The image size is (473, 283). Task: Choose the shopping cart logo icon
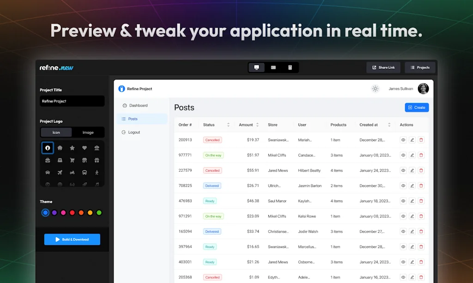pyautogui.click(x=72, y=160)
